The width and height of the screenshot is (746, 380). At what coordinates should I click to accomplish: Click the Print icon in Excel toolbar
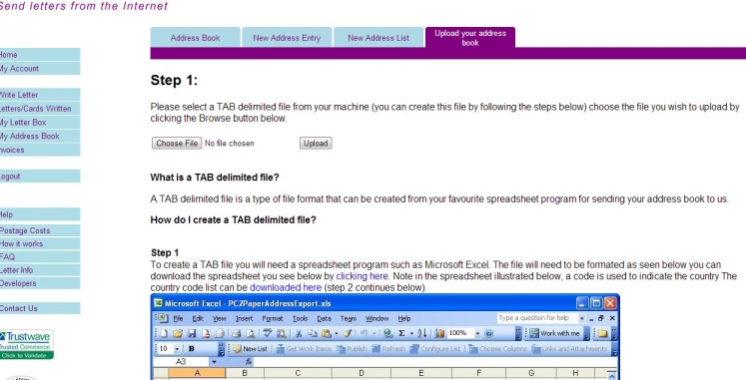point(237,333)
